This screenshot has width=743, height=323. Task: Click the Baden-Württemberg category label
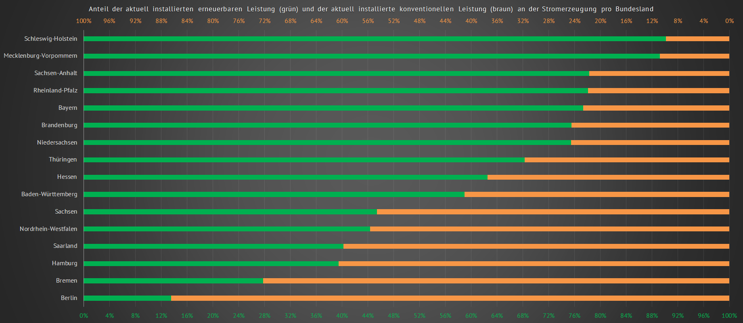(49, 194)
